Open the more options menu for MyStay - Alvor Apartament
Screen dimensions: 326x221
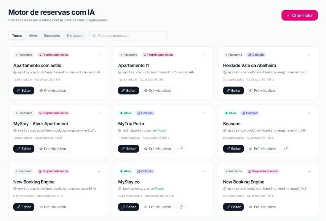[x=100, y=113]
